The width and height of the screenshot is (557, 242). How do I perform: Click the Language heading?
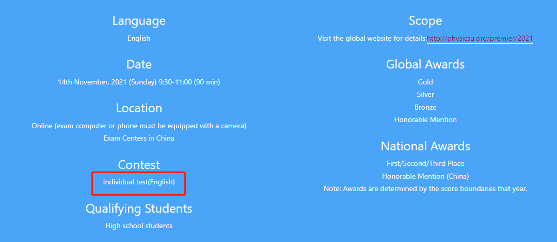coord(139,21)
